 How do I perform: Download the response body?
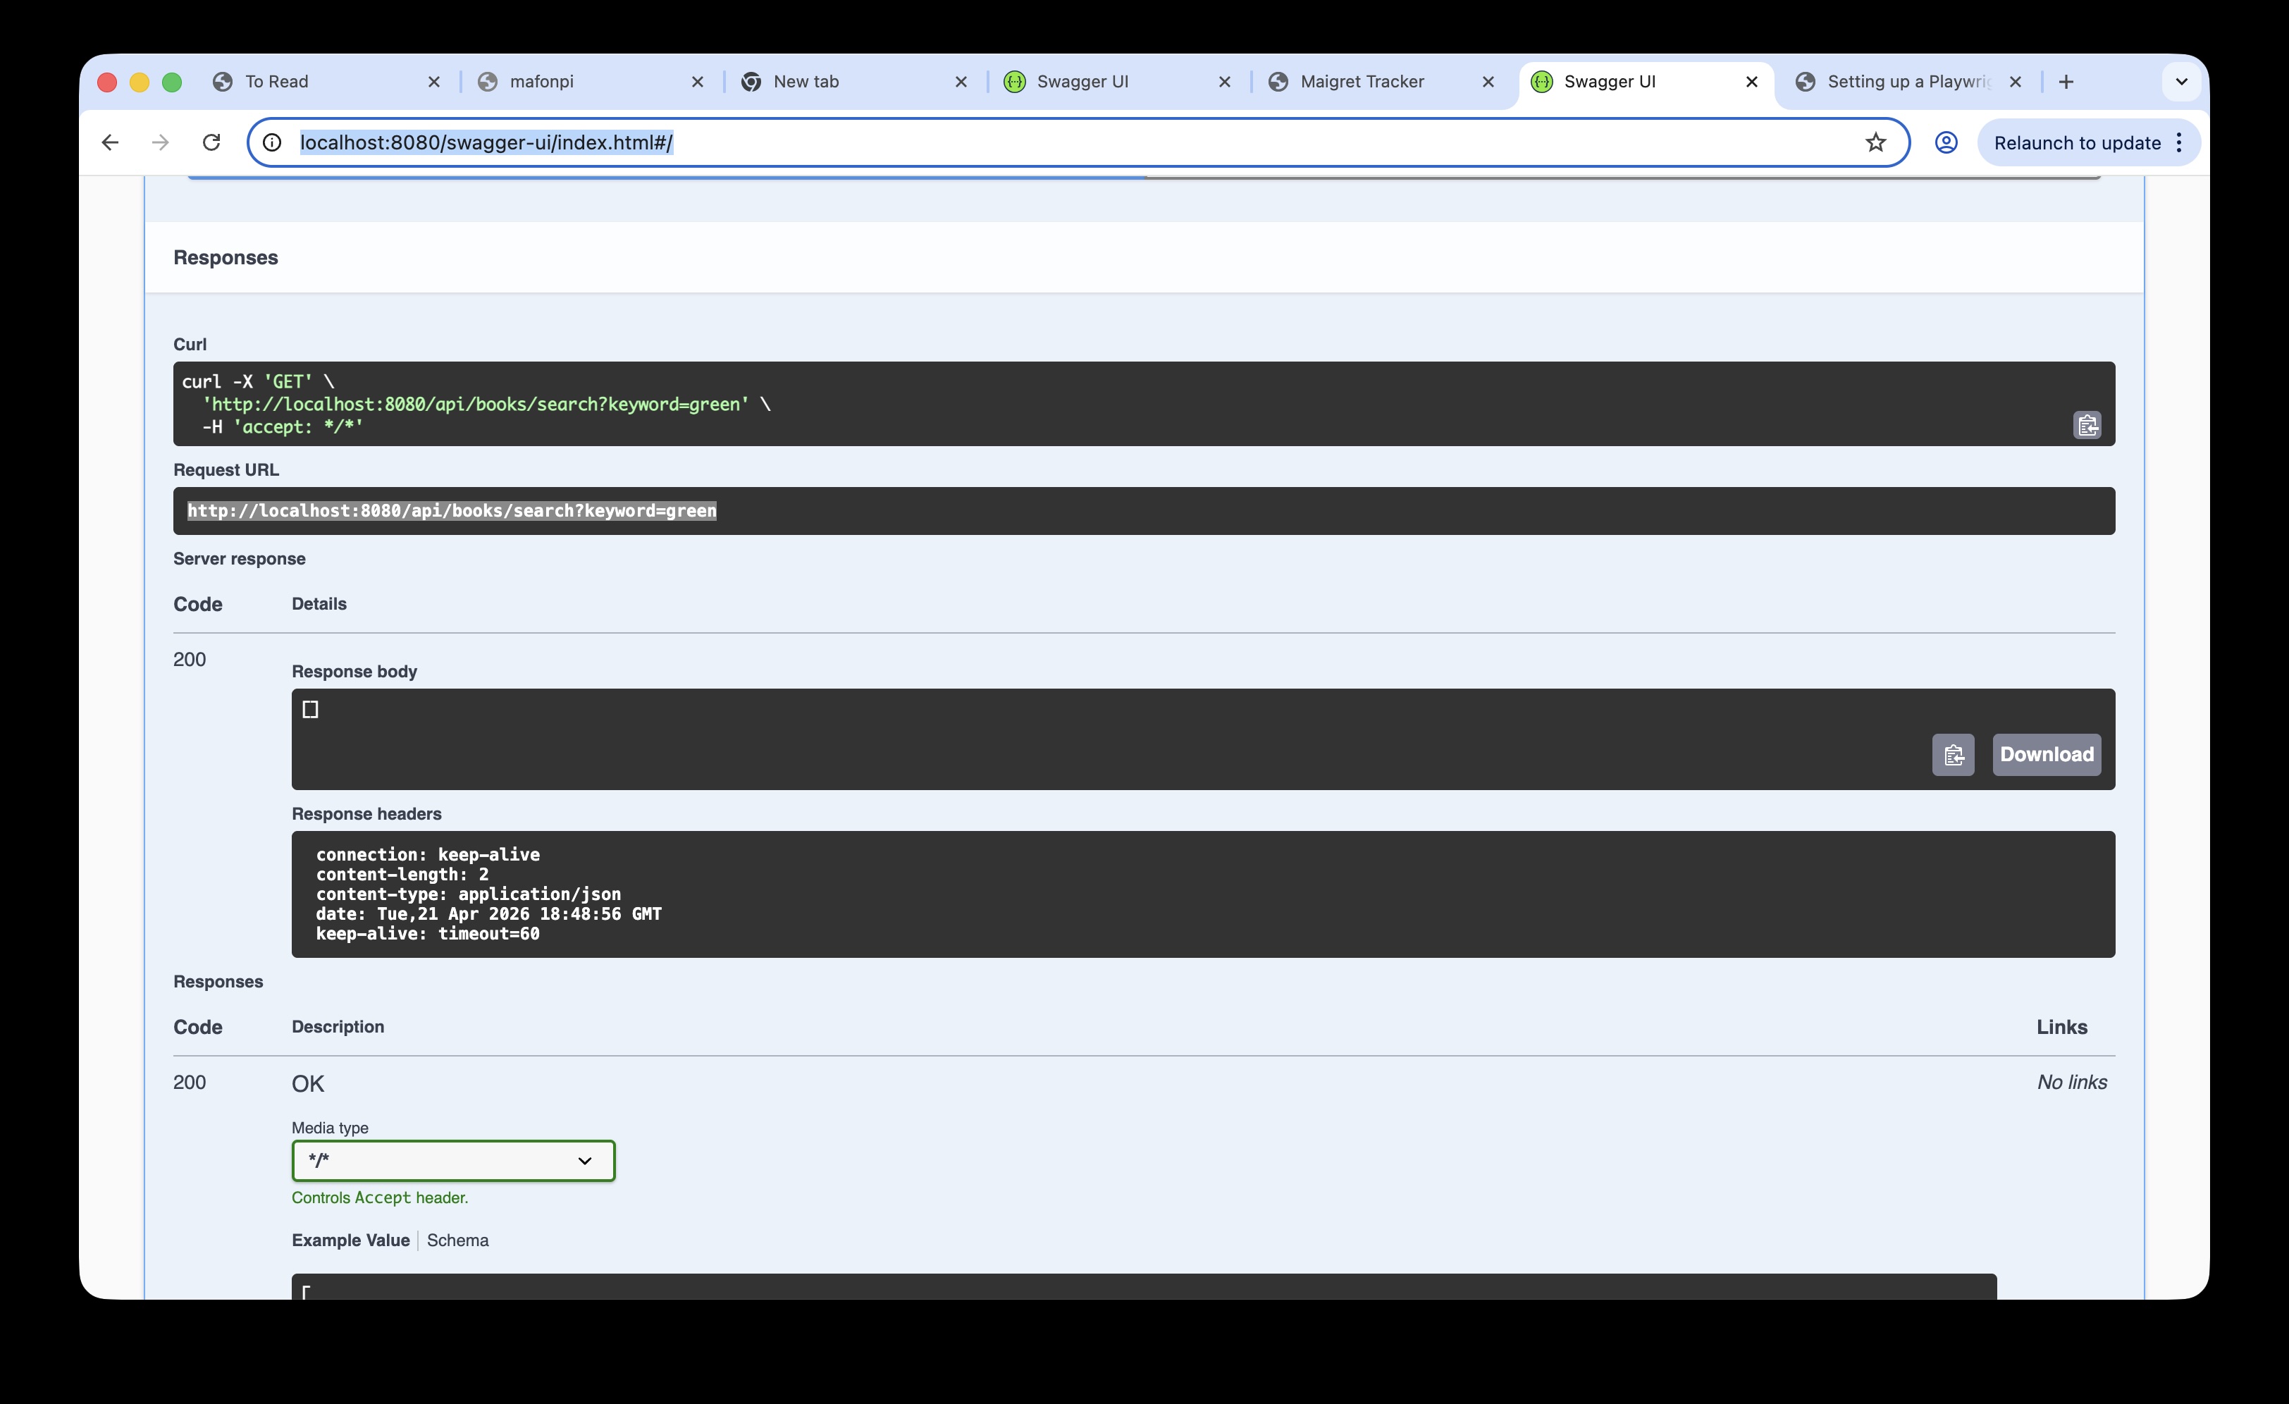2046,754
